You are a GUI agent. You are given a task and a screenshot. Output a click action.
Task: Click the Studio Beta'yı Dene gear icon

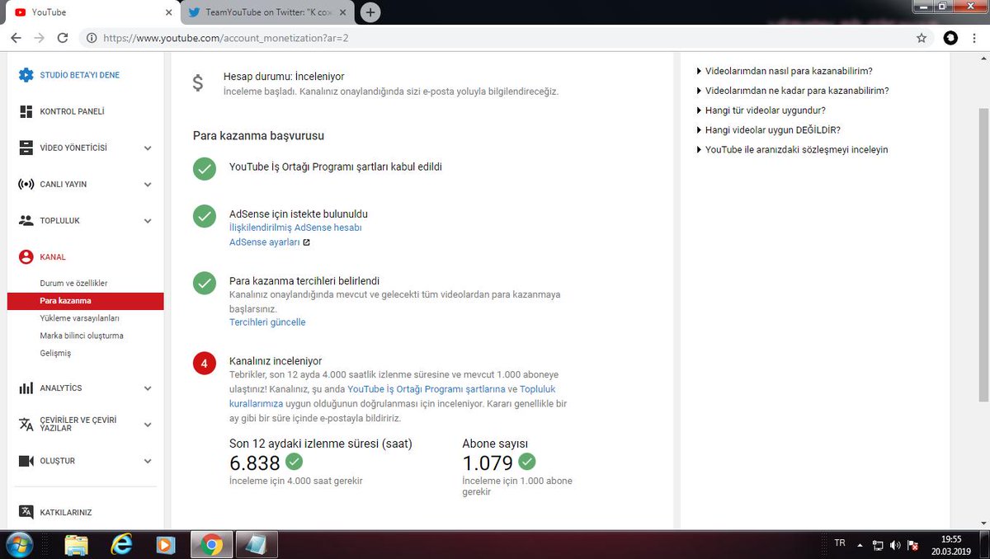26,75
